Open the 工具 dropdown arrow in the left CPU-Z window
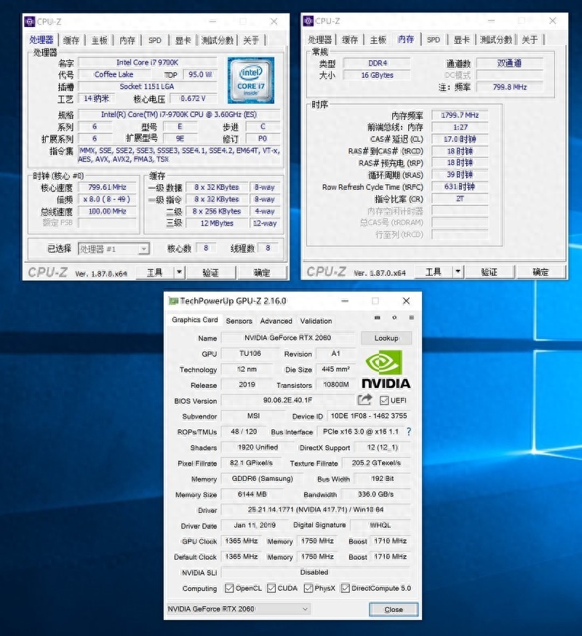The height and width of the screenshot is (636, 582). [x=179, y=272]
